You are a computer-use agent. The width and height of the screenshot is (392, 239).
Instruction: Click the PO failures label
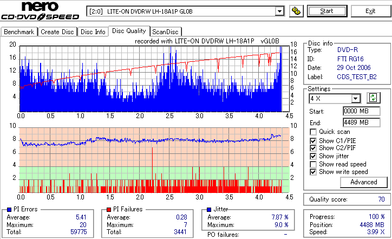223,235
